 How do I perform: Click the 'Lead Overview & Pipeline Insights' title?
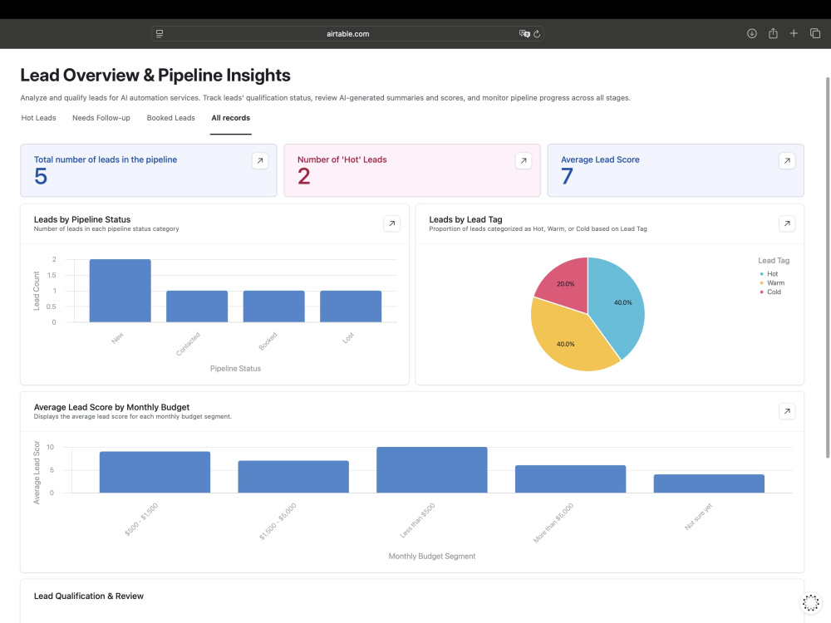point(155,76)
